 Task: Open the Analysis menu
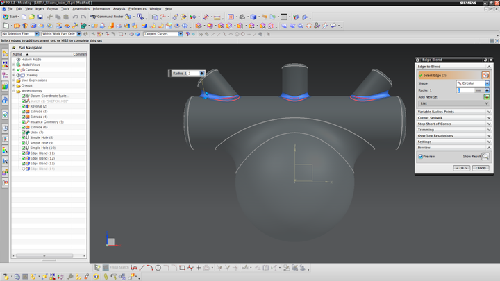[119, 9]
